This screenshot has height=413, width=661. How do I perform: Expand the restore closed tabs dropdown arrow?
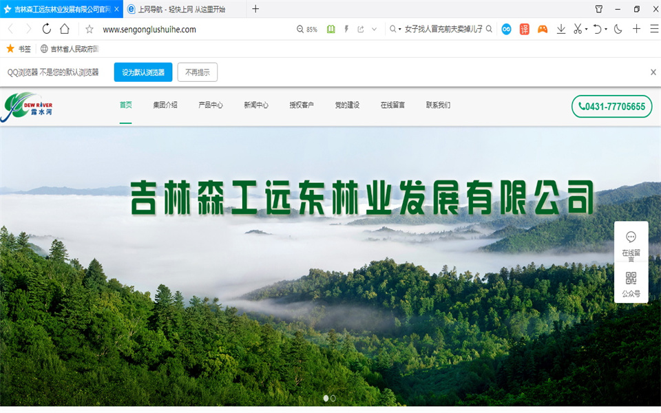coord(606,30)
